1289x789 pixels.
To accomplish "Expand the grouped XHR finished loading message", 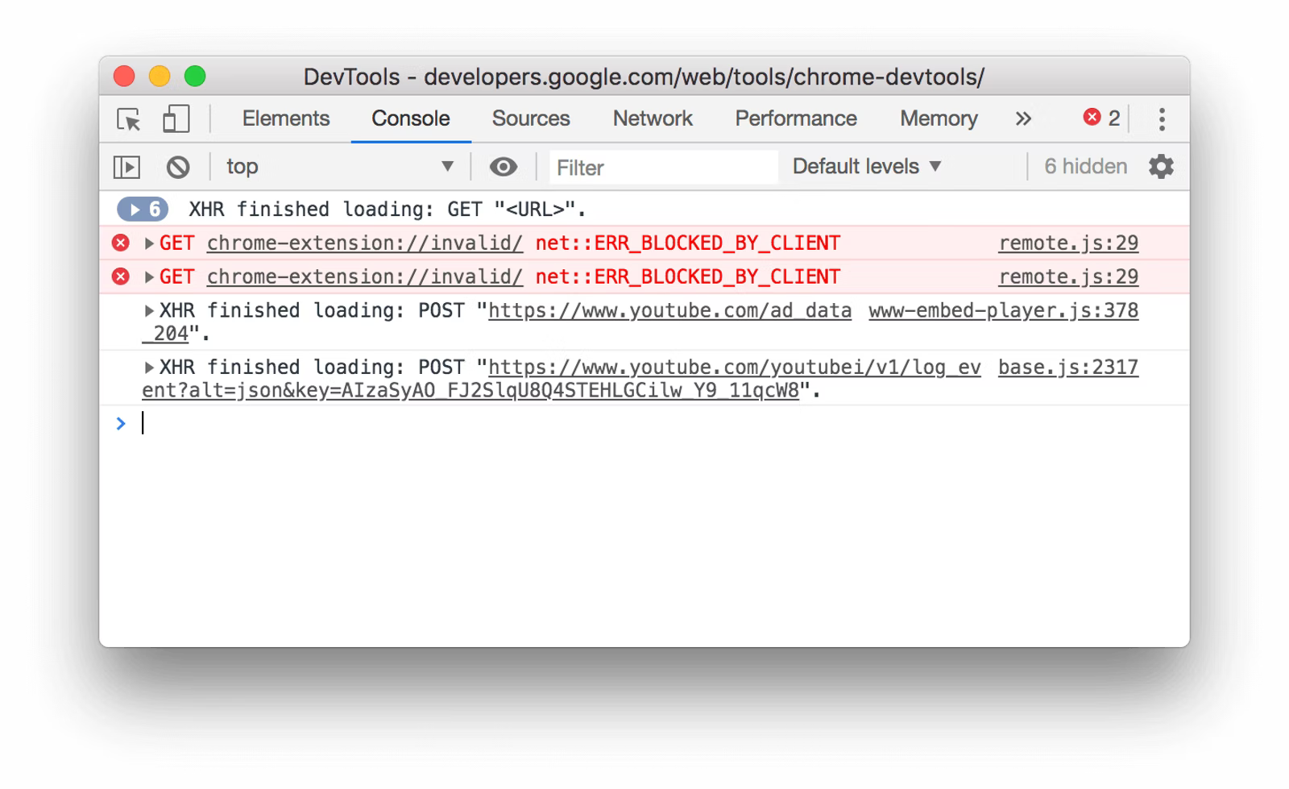I will coord(142,208).
